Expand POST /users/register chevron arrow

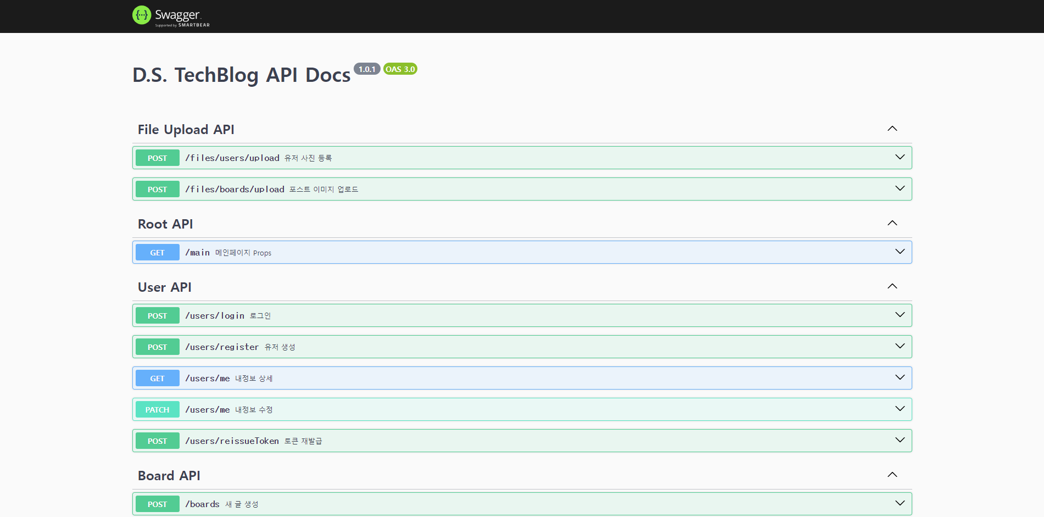pyautogui.click(x=900, y=347)
